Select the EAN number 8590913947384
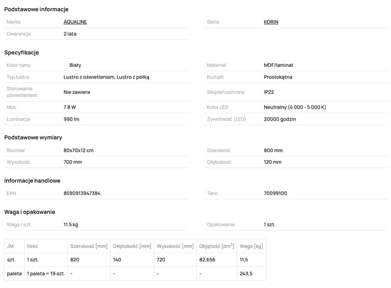391x288 pixels. (x=82, y=193)
